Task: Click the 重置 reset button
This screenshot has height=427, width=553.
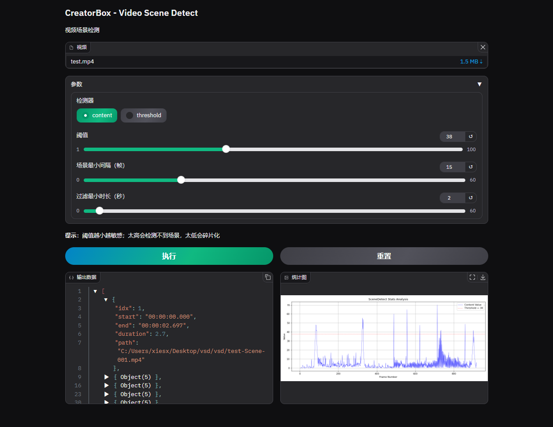Action: pyautogui.click(x=384, y=256)
